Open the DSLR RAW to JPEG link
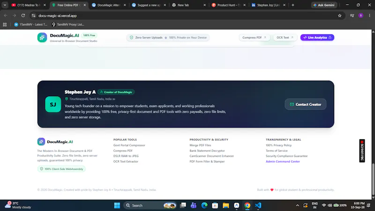This screenshot has width=375, height=211. pos(126,156)
